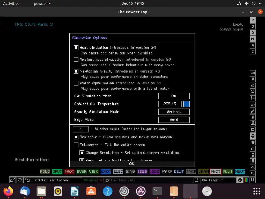Click the blue ambient temperature color swatch
This screenshot has height=199, width=265.
pos(186,104)
